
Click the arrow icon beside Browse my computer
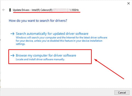tap(12, 55)
